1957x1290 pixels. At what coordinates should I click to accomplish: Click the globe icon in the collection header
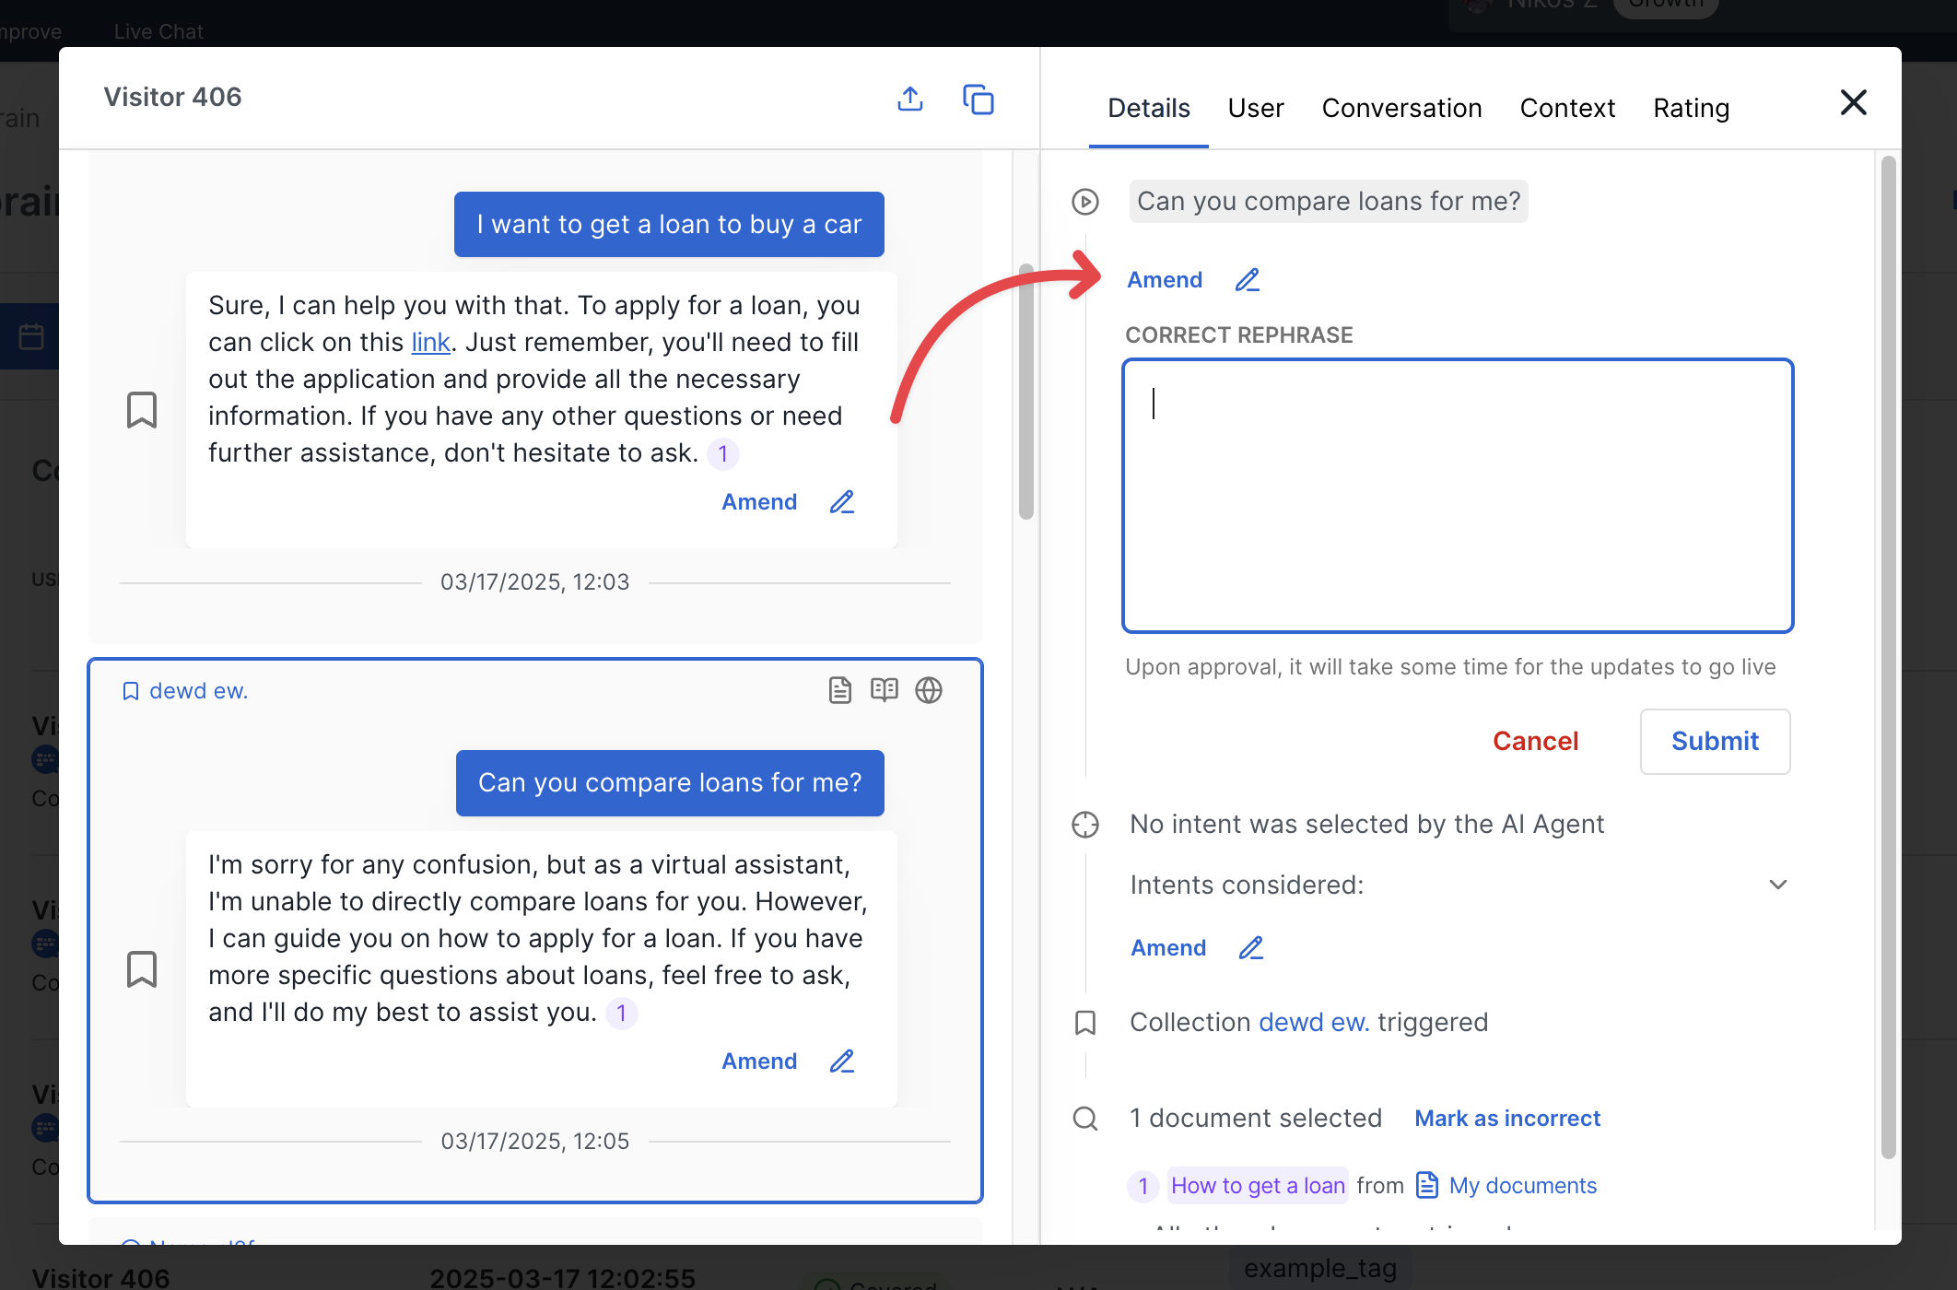(928, 690)
